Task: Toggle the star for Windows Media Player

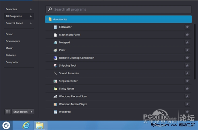Action: (x=187, y=104)
